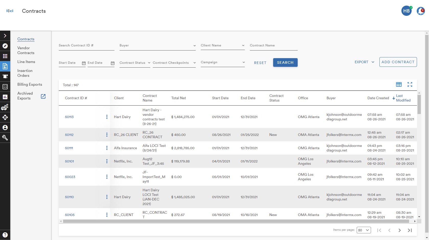Open the compass explore icon in sidebar
The height and width of the screenshot is (240, 429).
[x=5, y=46]
